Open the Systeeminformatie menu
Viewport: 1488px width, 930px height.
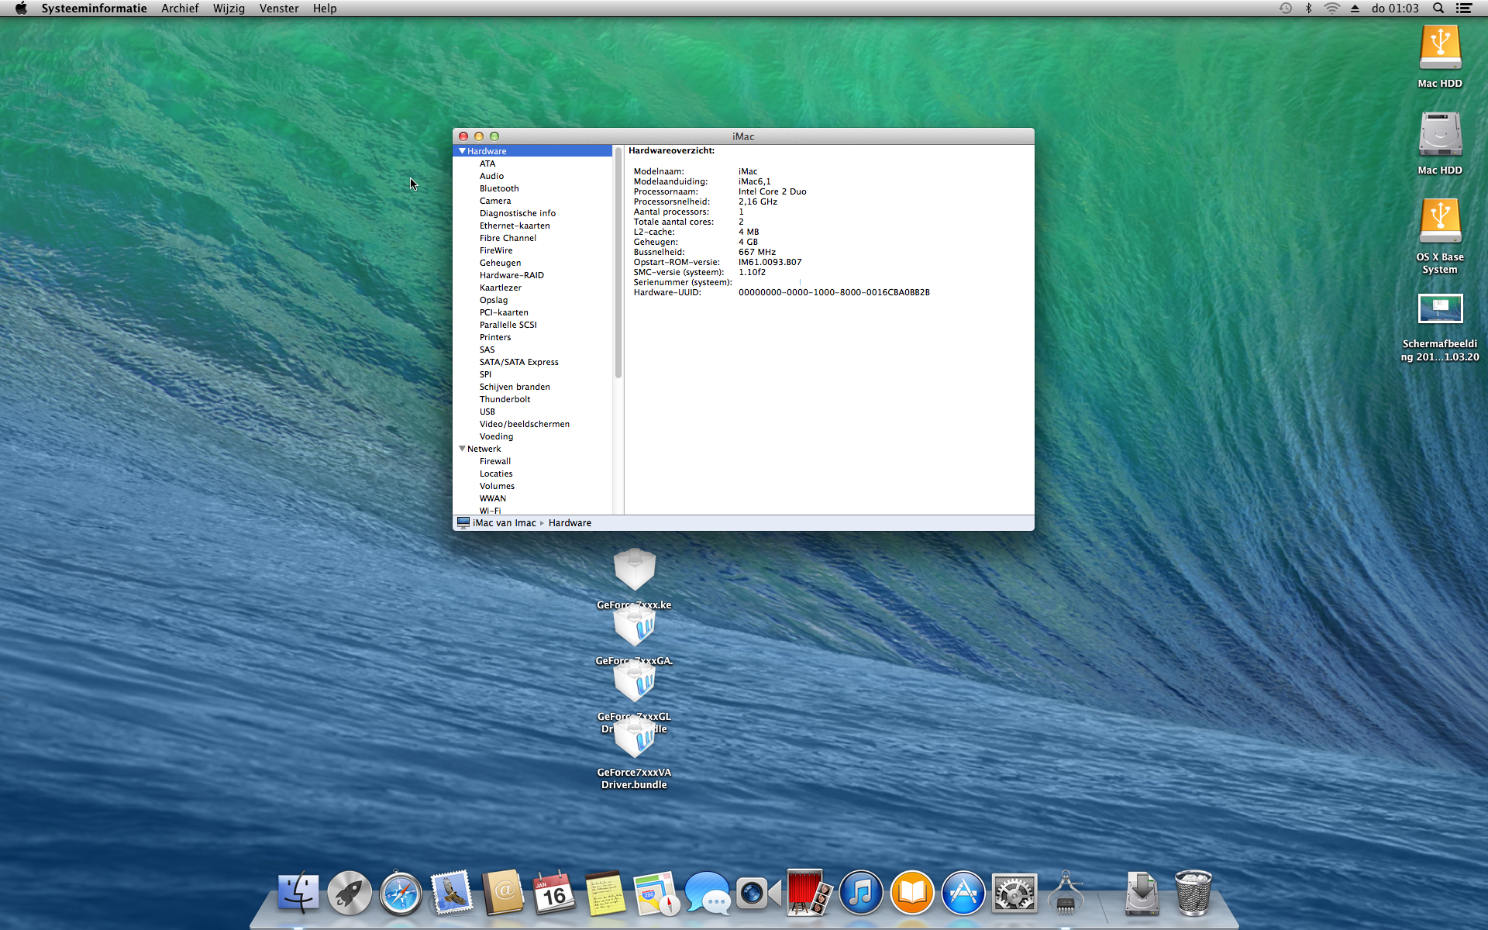pyautogui.click(x=94, y=9)
